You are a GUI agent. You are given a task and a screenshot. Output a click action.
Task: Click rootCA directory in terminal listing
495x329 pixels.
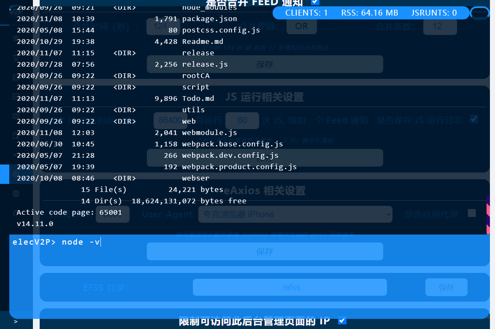pyautogui.click(x=196, y=76)
